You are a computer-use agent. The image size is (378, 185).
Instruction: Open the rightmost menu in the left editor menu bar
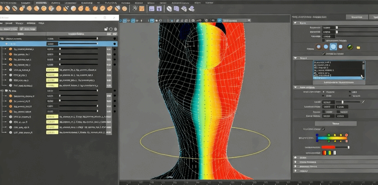(x=41, y=23)
